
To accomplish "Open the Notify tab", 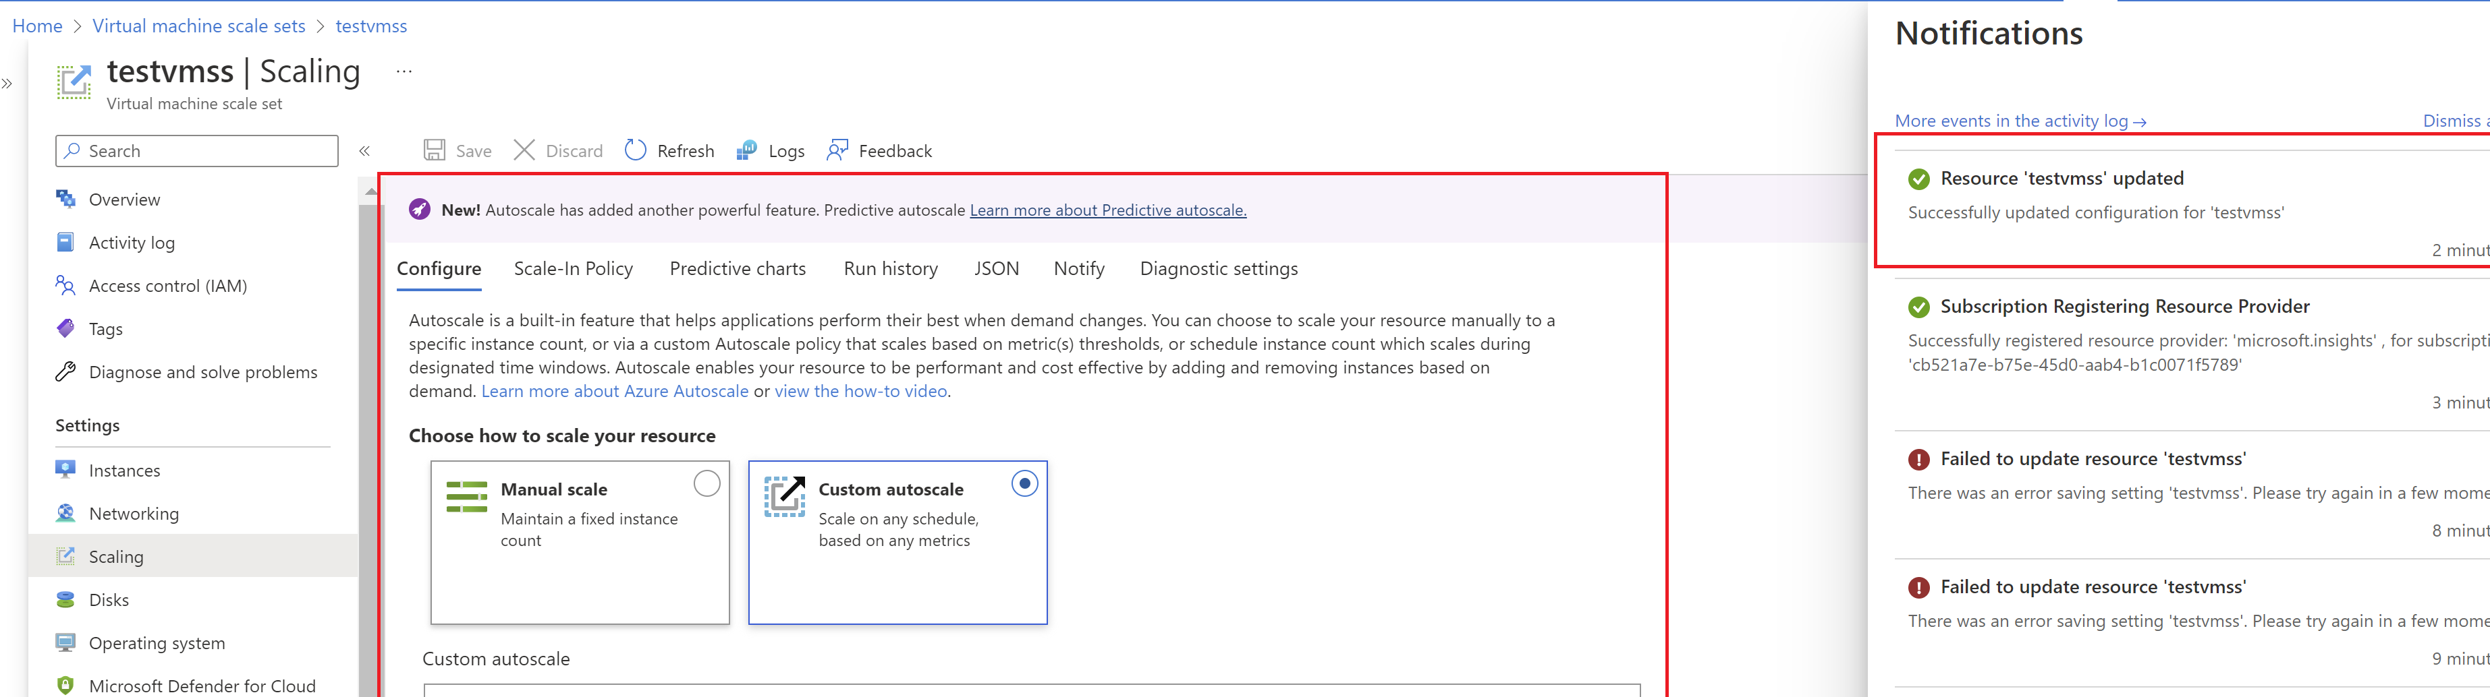I will [x=1079, y=270].
